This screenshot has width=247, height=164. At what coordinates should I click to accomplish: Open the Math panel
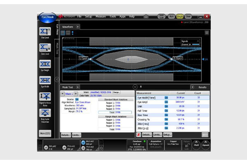[196, 145]
